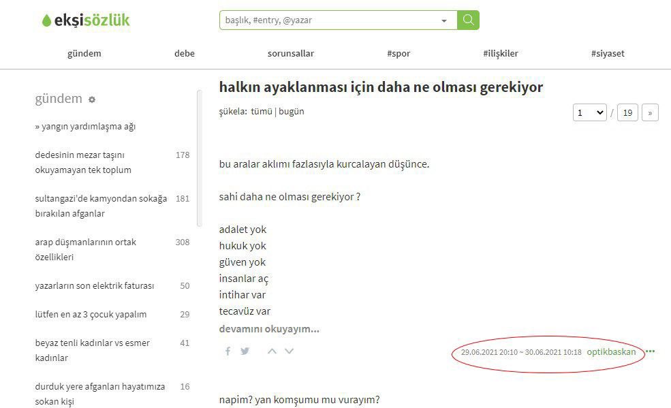This screenshot has width=671, height=408.
Task: Share entry on Facebook
Action: click(x=228, y=351)
